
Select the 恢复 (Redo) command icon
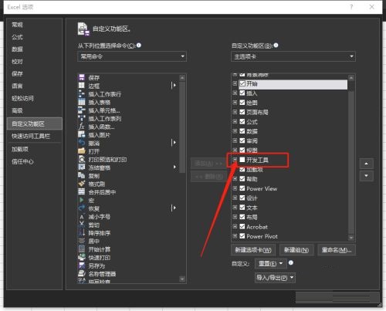82,208
